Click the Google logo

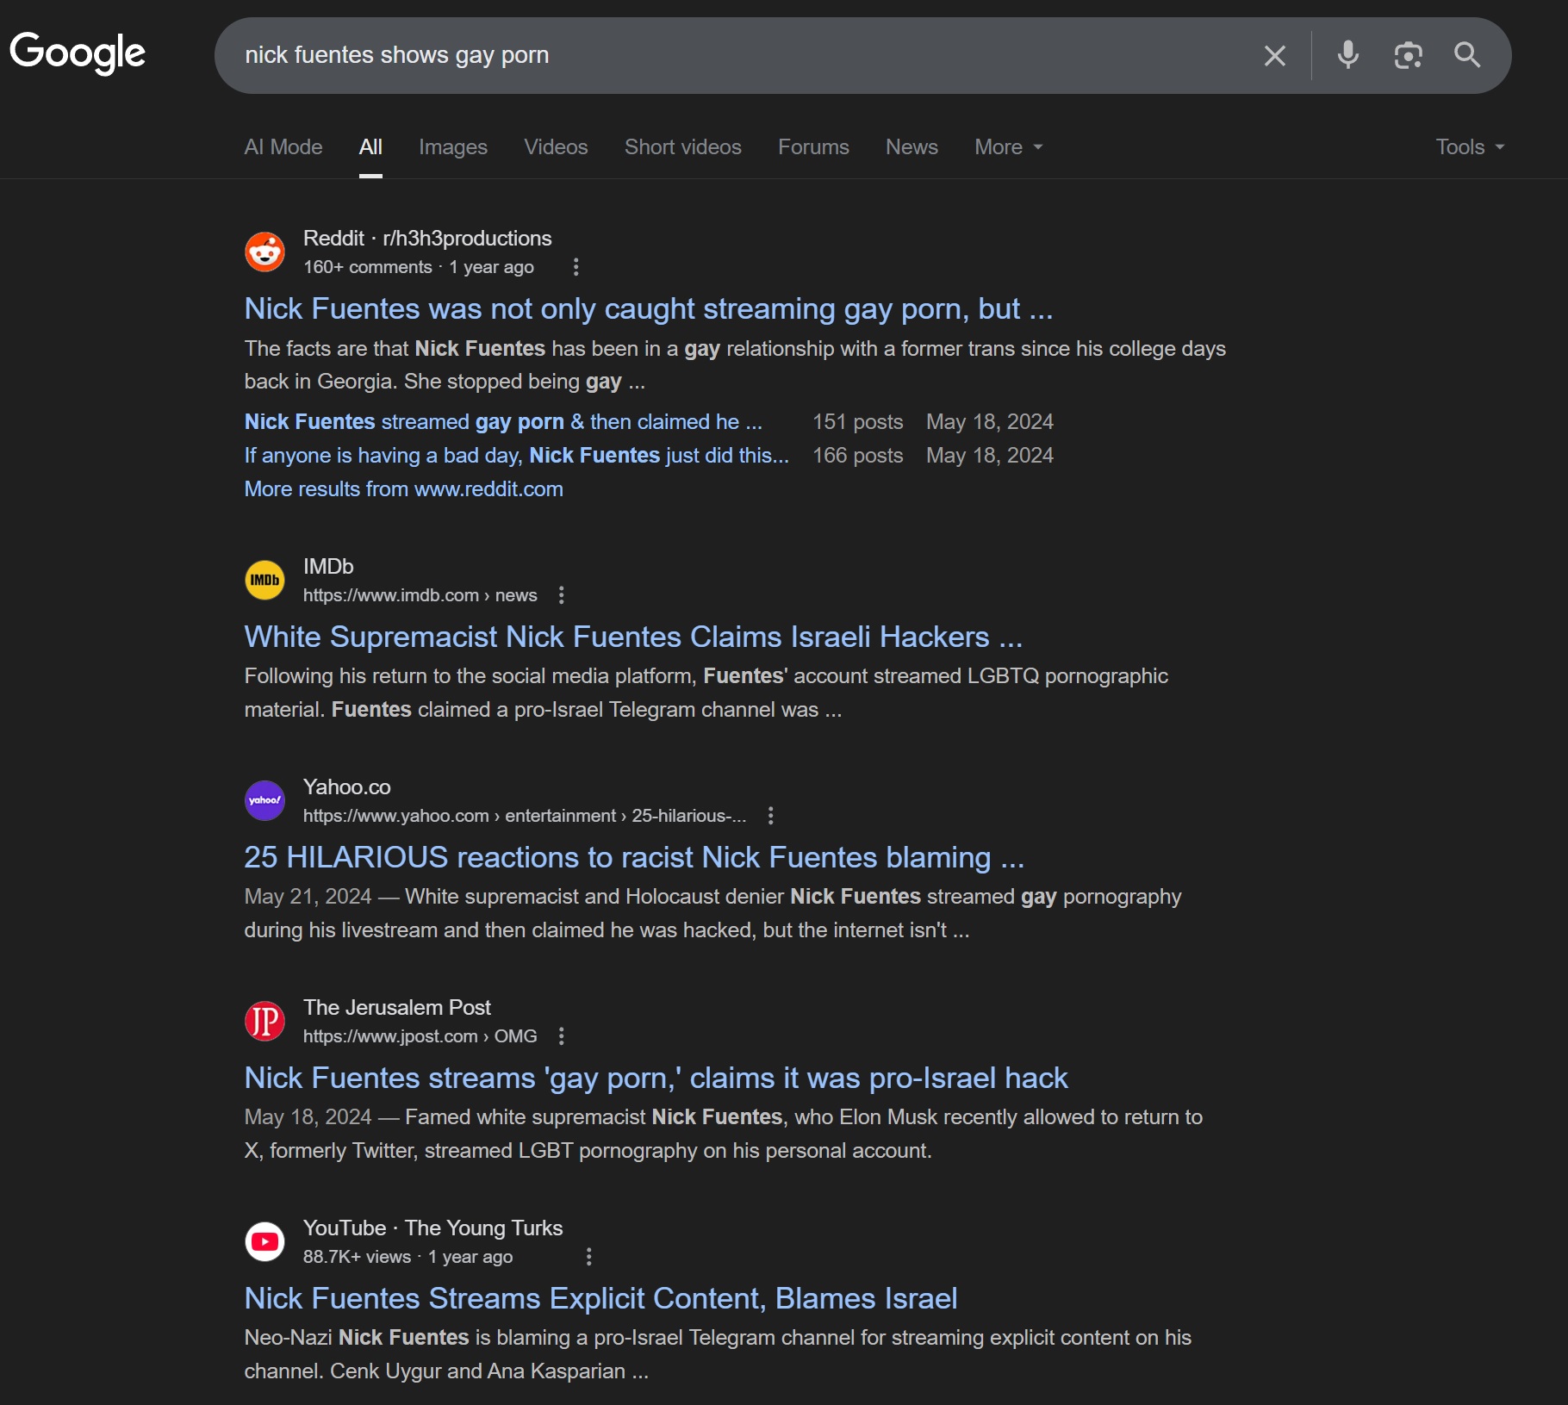click(x=78, y=53)
